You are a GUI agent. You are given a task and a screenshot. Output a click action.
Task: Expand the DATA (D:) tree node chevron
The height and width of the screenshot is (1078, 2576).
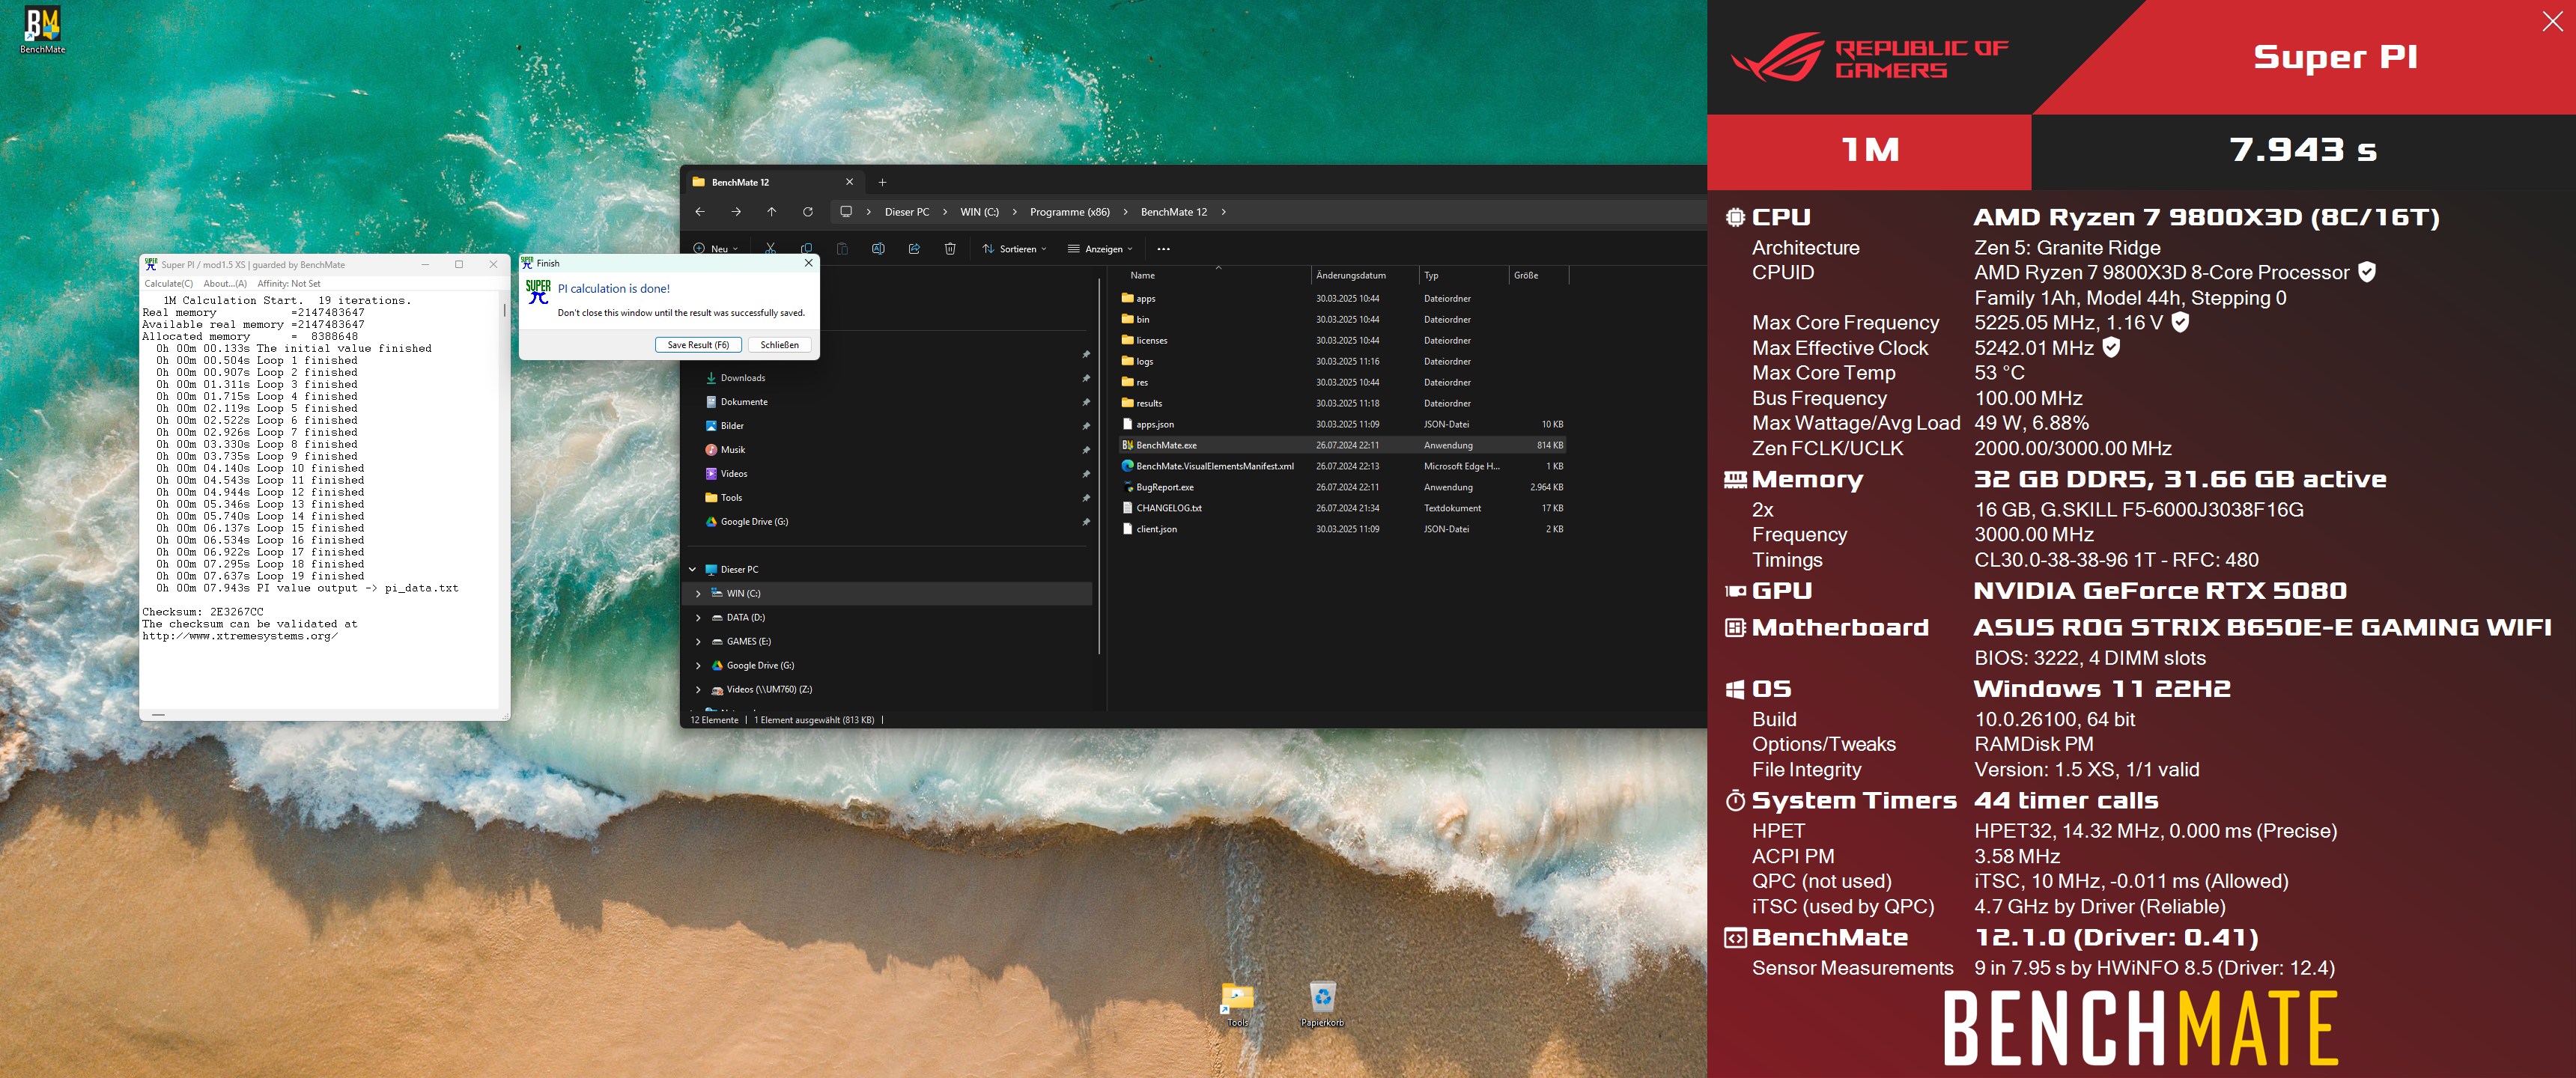coord(698,618)
